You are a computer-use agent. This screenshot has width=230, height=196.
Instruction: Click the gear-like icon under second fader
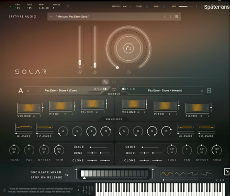(95, 72)
